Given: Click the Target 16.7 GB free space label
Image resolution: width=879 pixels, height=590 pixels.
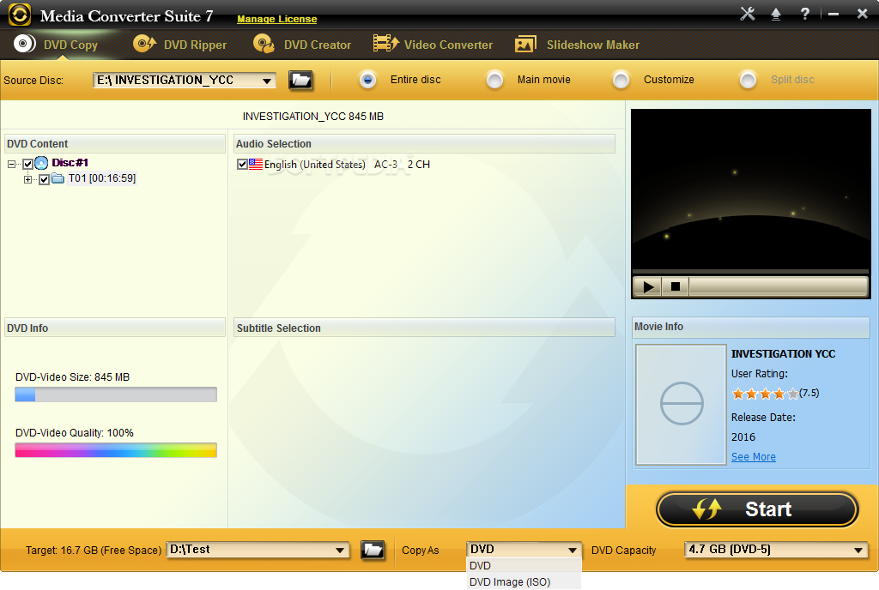Looking at the screenshot, I should pos(94,551).
